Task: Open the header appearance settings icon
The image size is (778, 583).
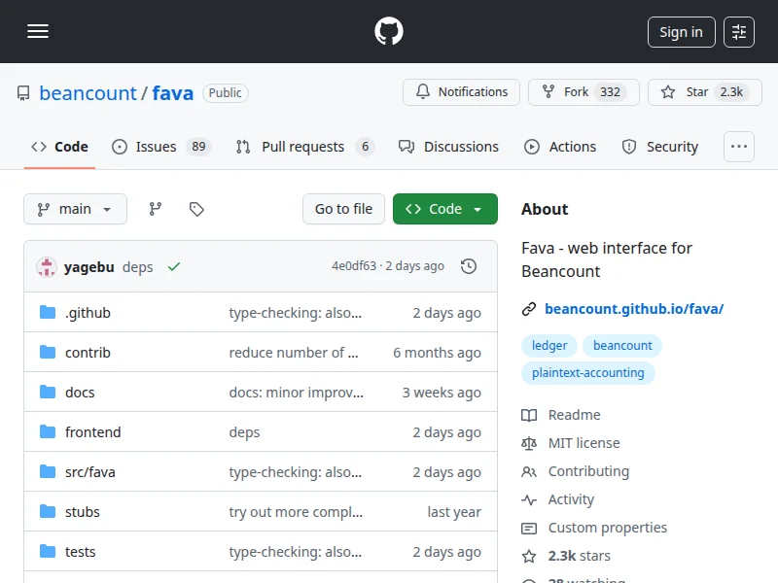Action: pos(739,32)
